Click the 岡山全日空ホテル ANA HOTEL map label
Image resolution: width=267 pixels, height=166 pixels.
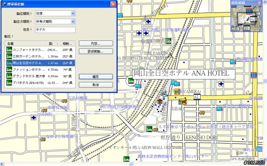(x=184, y=74)
